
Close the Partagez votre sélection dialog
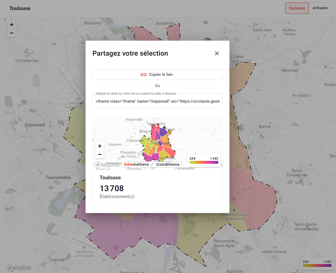[x=217, y=53]
